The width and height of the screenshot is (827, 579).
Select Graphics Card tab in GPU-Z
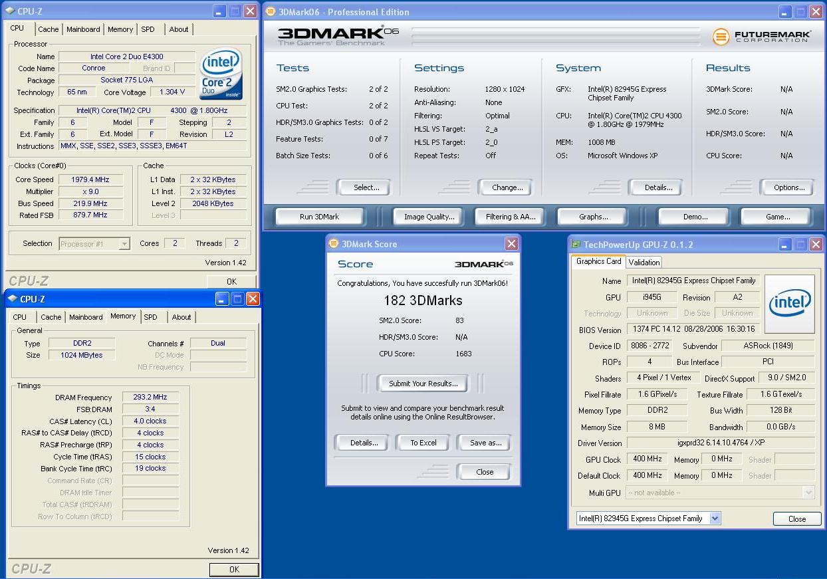click(x=598, y=261)
